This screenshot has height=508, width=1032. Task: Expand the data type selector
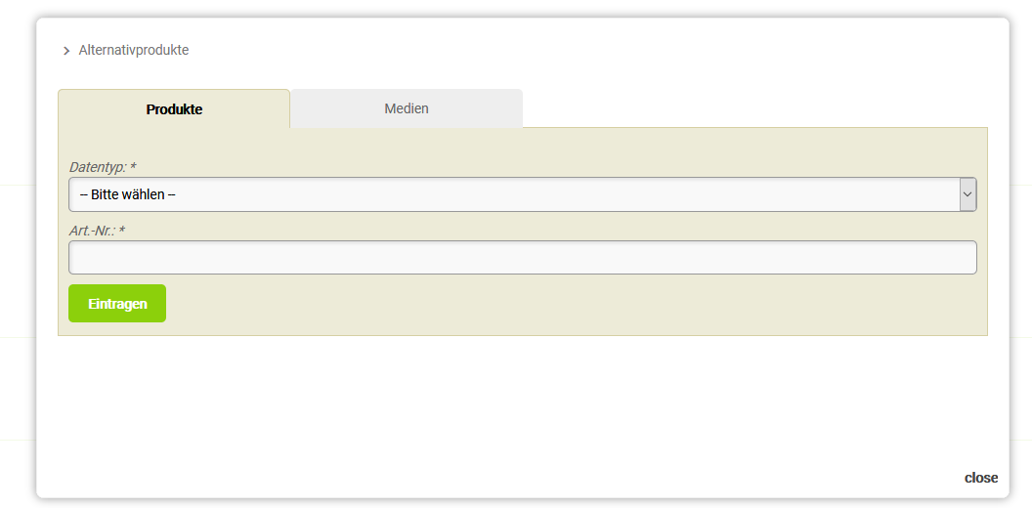(x=522, y=194)
